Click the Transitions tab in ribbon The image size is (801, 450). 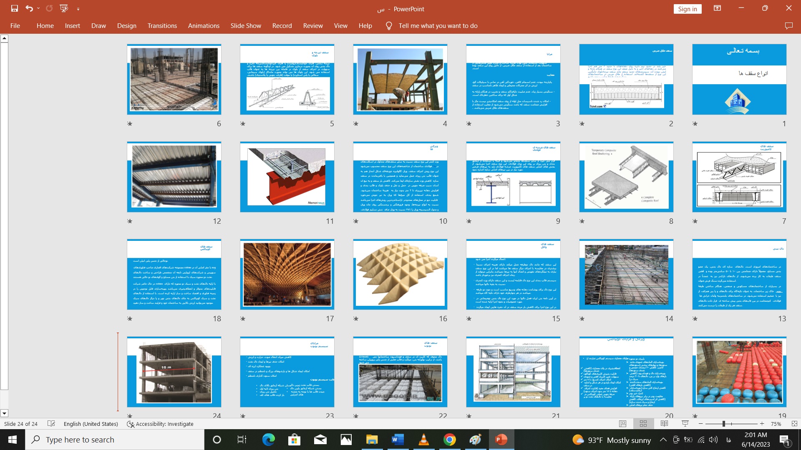(162, 25)
